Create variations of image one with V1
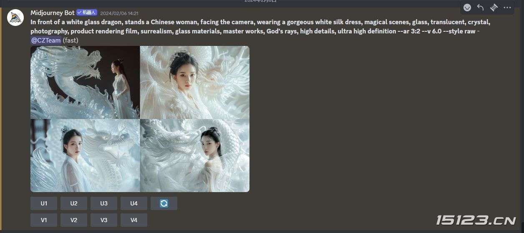This screenshot has height=233, width=524. pyautogui.click(x=44, y=220)
